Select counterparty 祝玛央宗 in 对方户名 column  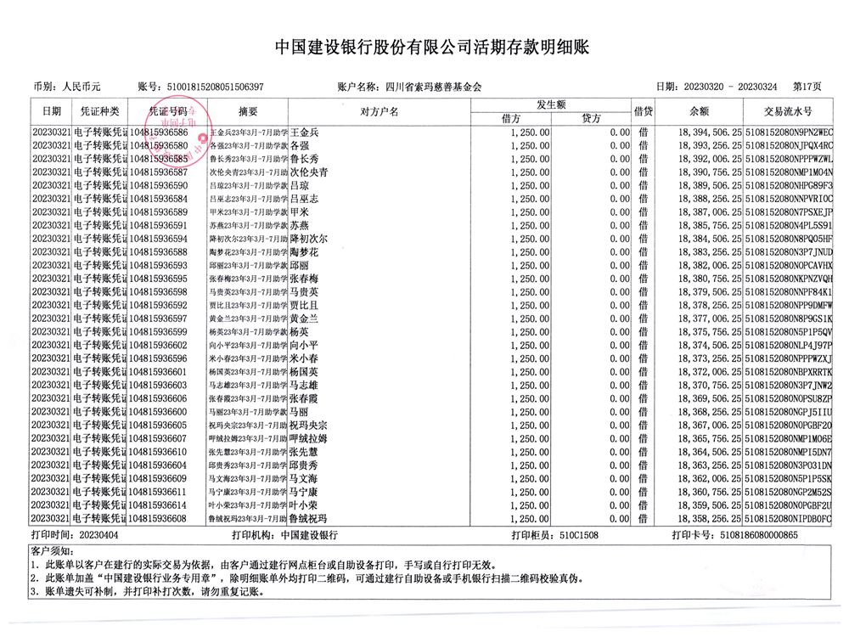click(x=309, y=426)
